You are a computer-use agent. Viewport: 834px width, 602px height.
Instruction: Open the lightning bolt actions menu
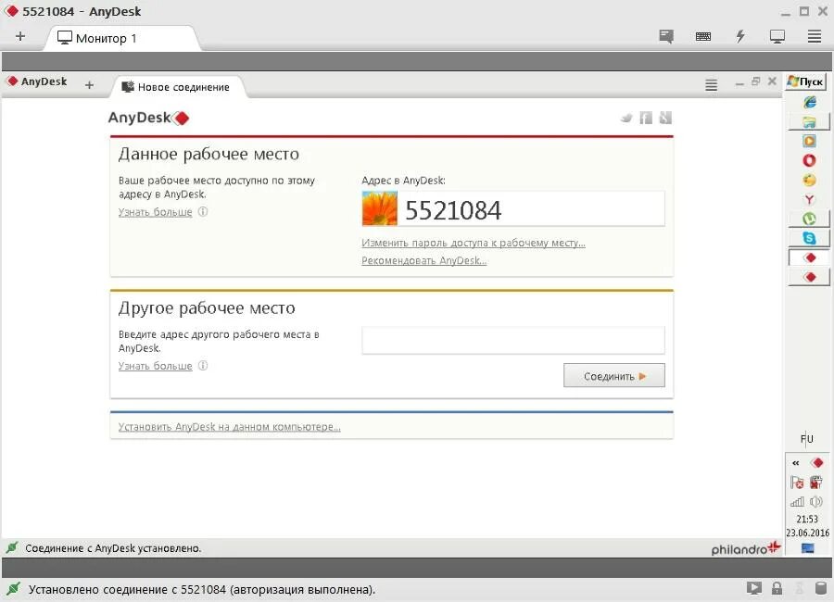(740, 36)
